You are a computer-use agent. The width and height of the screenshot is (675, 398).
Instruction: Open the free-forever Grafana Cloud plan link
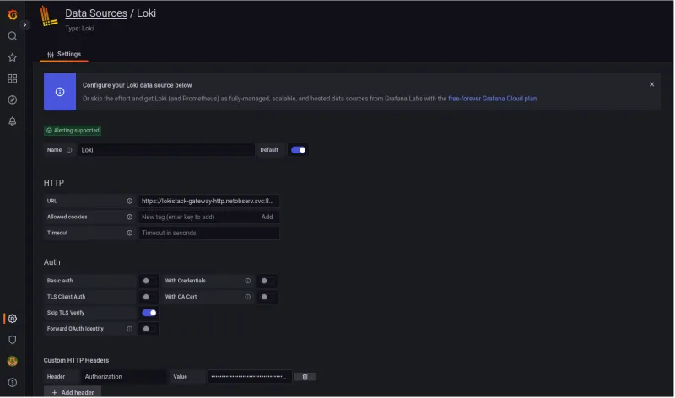tap(492, 99)
